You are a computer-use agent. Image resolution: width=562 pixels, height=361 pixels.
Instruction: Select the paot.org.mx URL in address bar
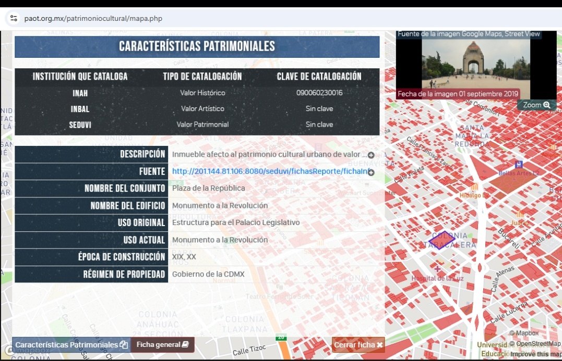click(93, 18)
